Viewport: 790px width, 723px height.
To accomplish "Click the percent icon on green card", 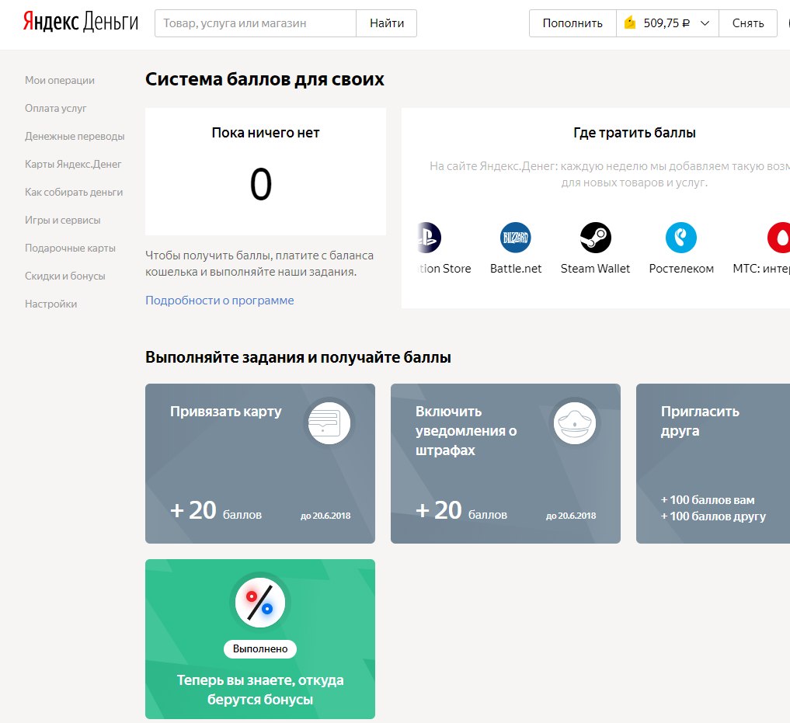I will pyautogui.click(x=260, y=603).
